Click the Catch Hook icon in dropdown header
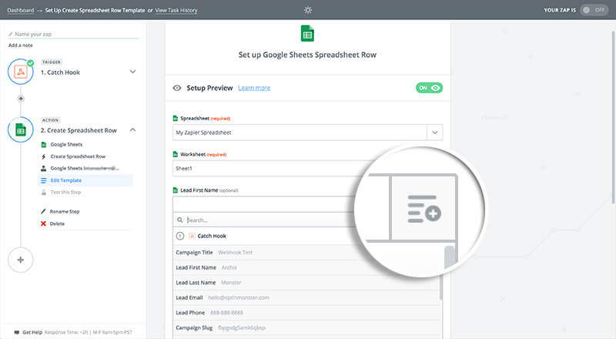Image resolution: width=616 pixels, height=339 pixels. (192, 236)
